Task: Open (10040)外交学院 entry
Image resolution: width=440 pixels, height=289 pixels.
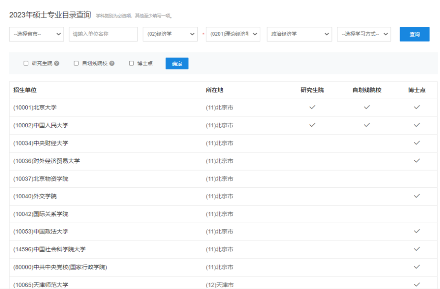Action: point(35,196)
